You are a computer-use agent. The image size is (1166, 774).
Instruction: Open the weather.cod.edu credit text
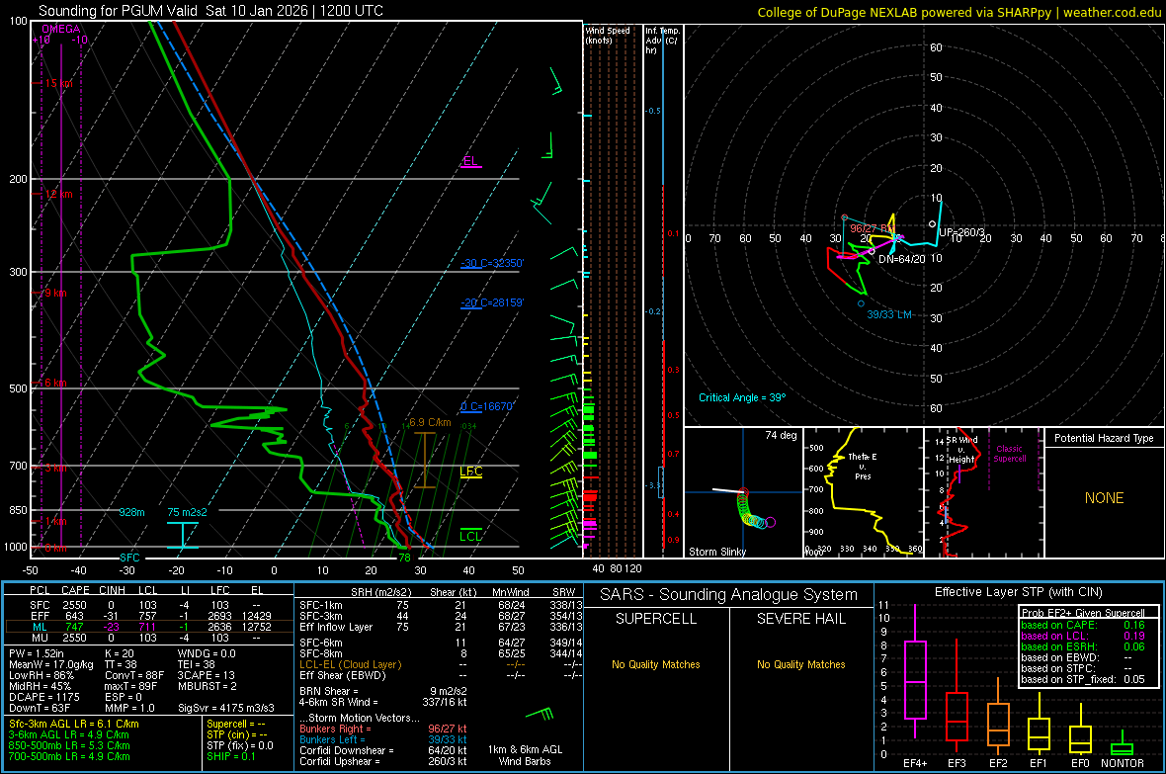point(1112,12)
